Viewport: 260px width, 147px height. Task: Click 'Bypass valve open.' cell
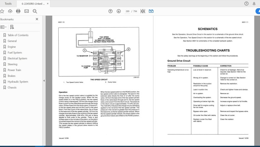(x=200, y=111)
